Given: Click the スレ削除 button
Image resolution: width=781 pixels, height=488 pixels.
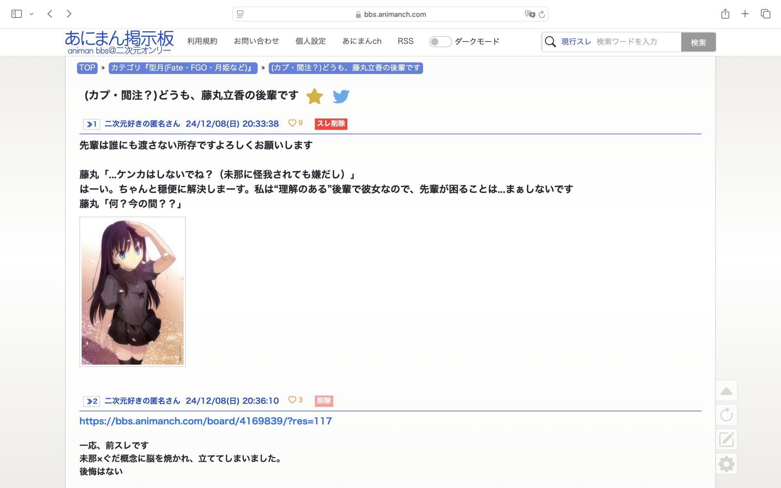Looking at the screenshot, I should coord(331,124).
